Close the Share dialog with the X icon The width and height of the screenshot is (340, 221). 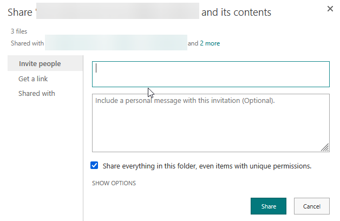330,9
